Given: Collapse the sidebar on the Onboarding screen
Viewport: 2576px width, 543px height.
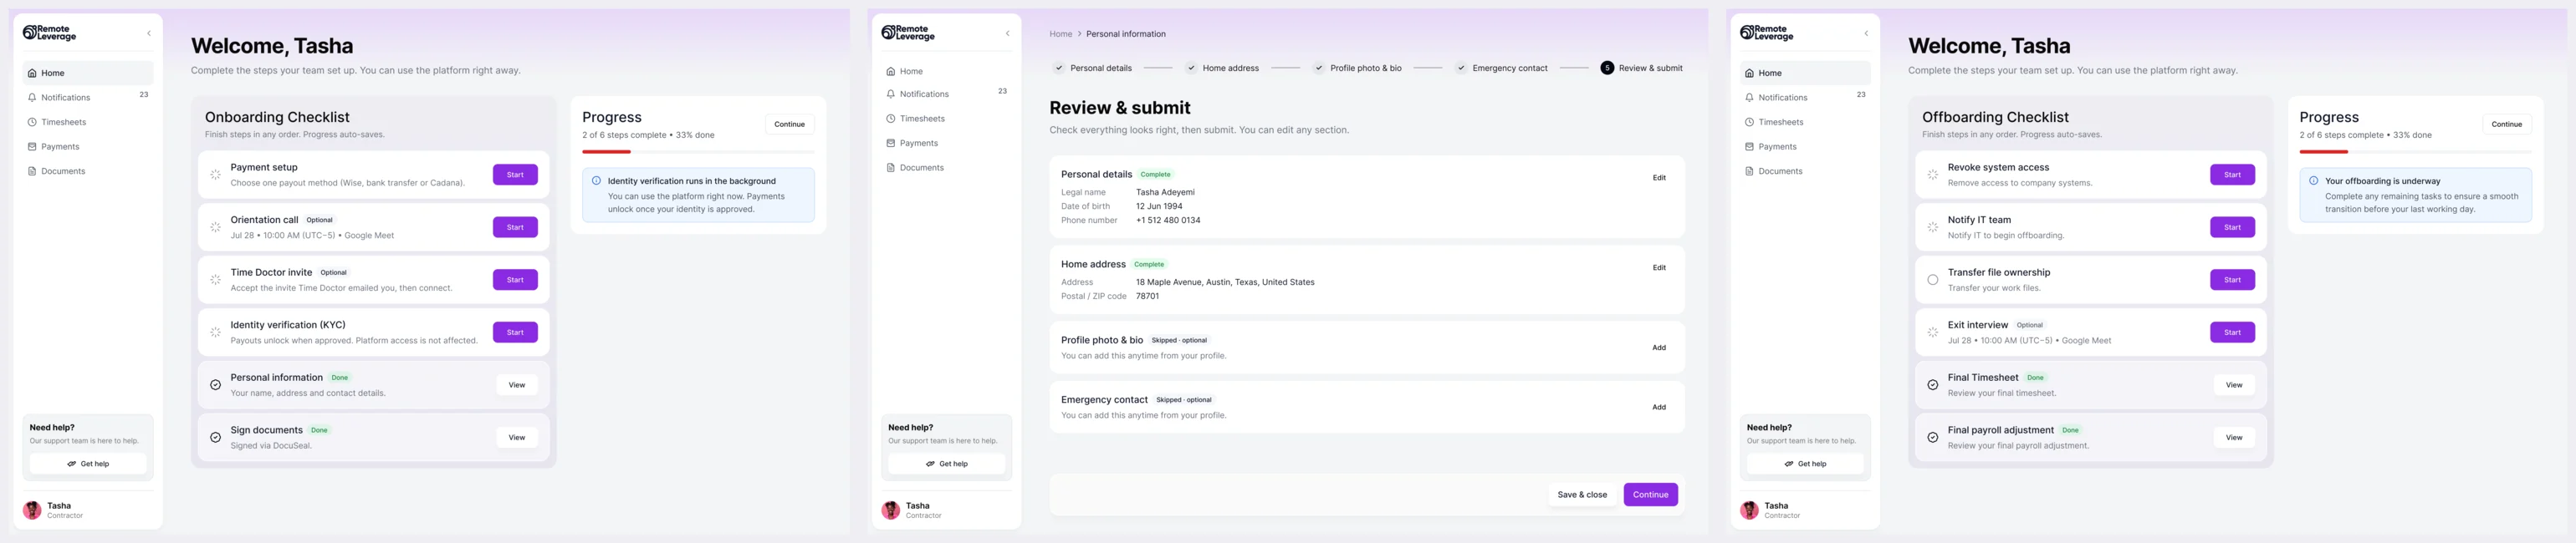Looking at the screenshot, I should click(x=149, y=33).
